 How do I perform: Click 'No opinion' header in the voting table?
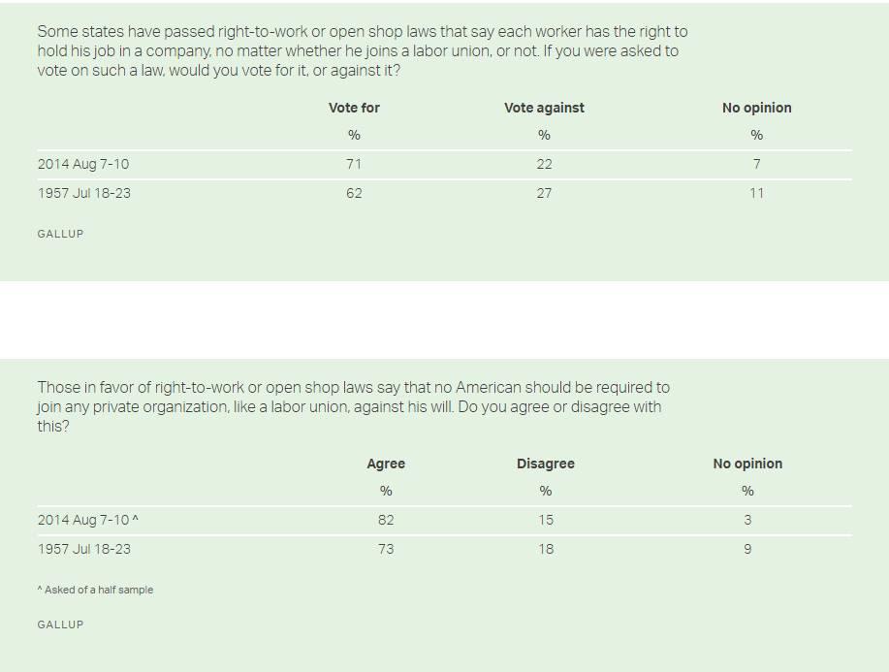[x=756, y=108]
